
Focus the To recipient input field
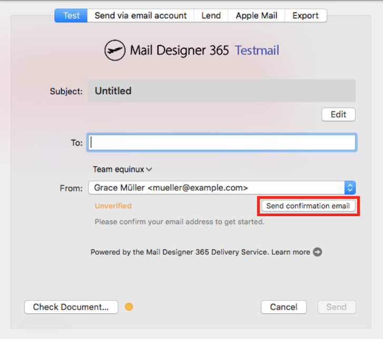(222, 142)
